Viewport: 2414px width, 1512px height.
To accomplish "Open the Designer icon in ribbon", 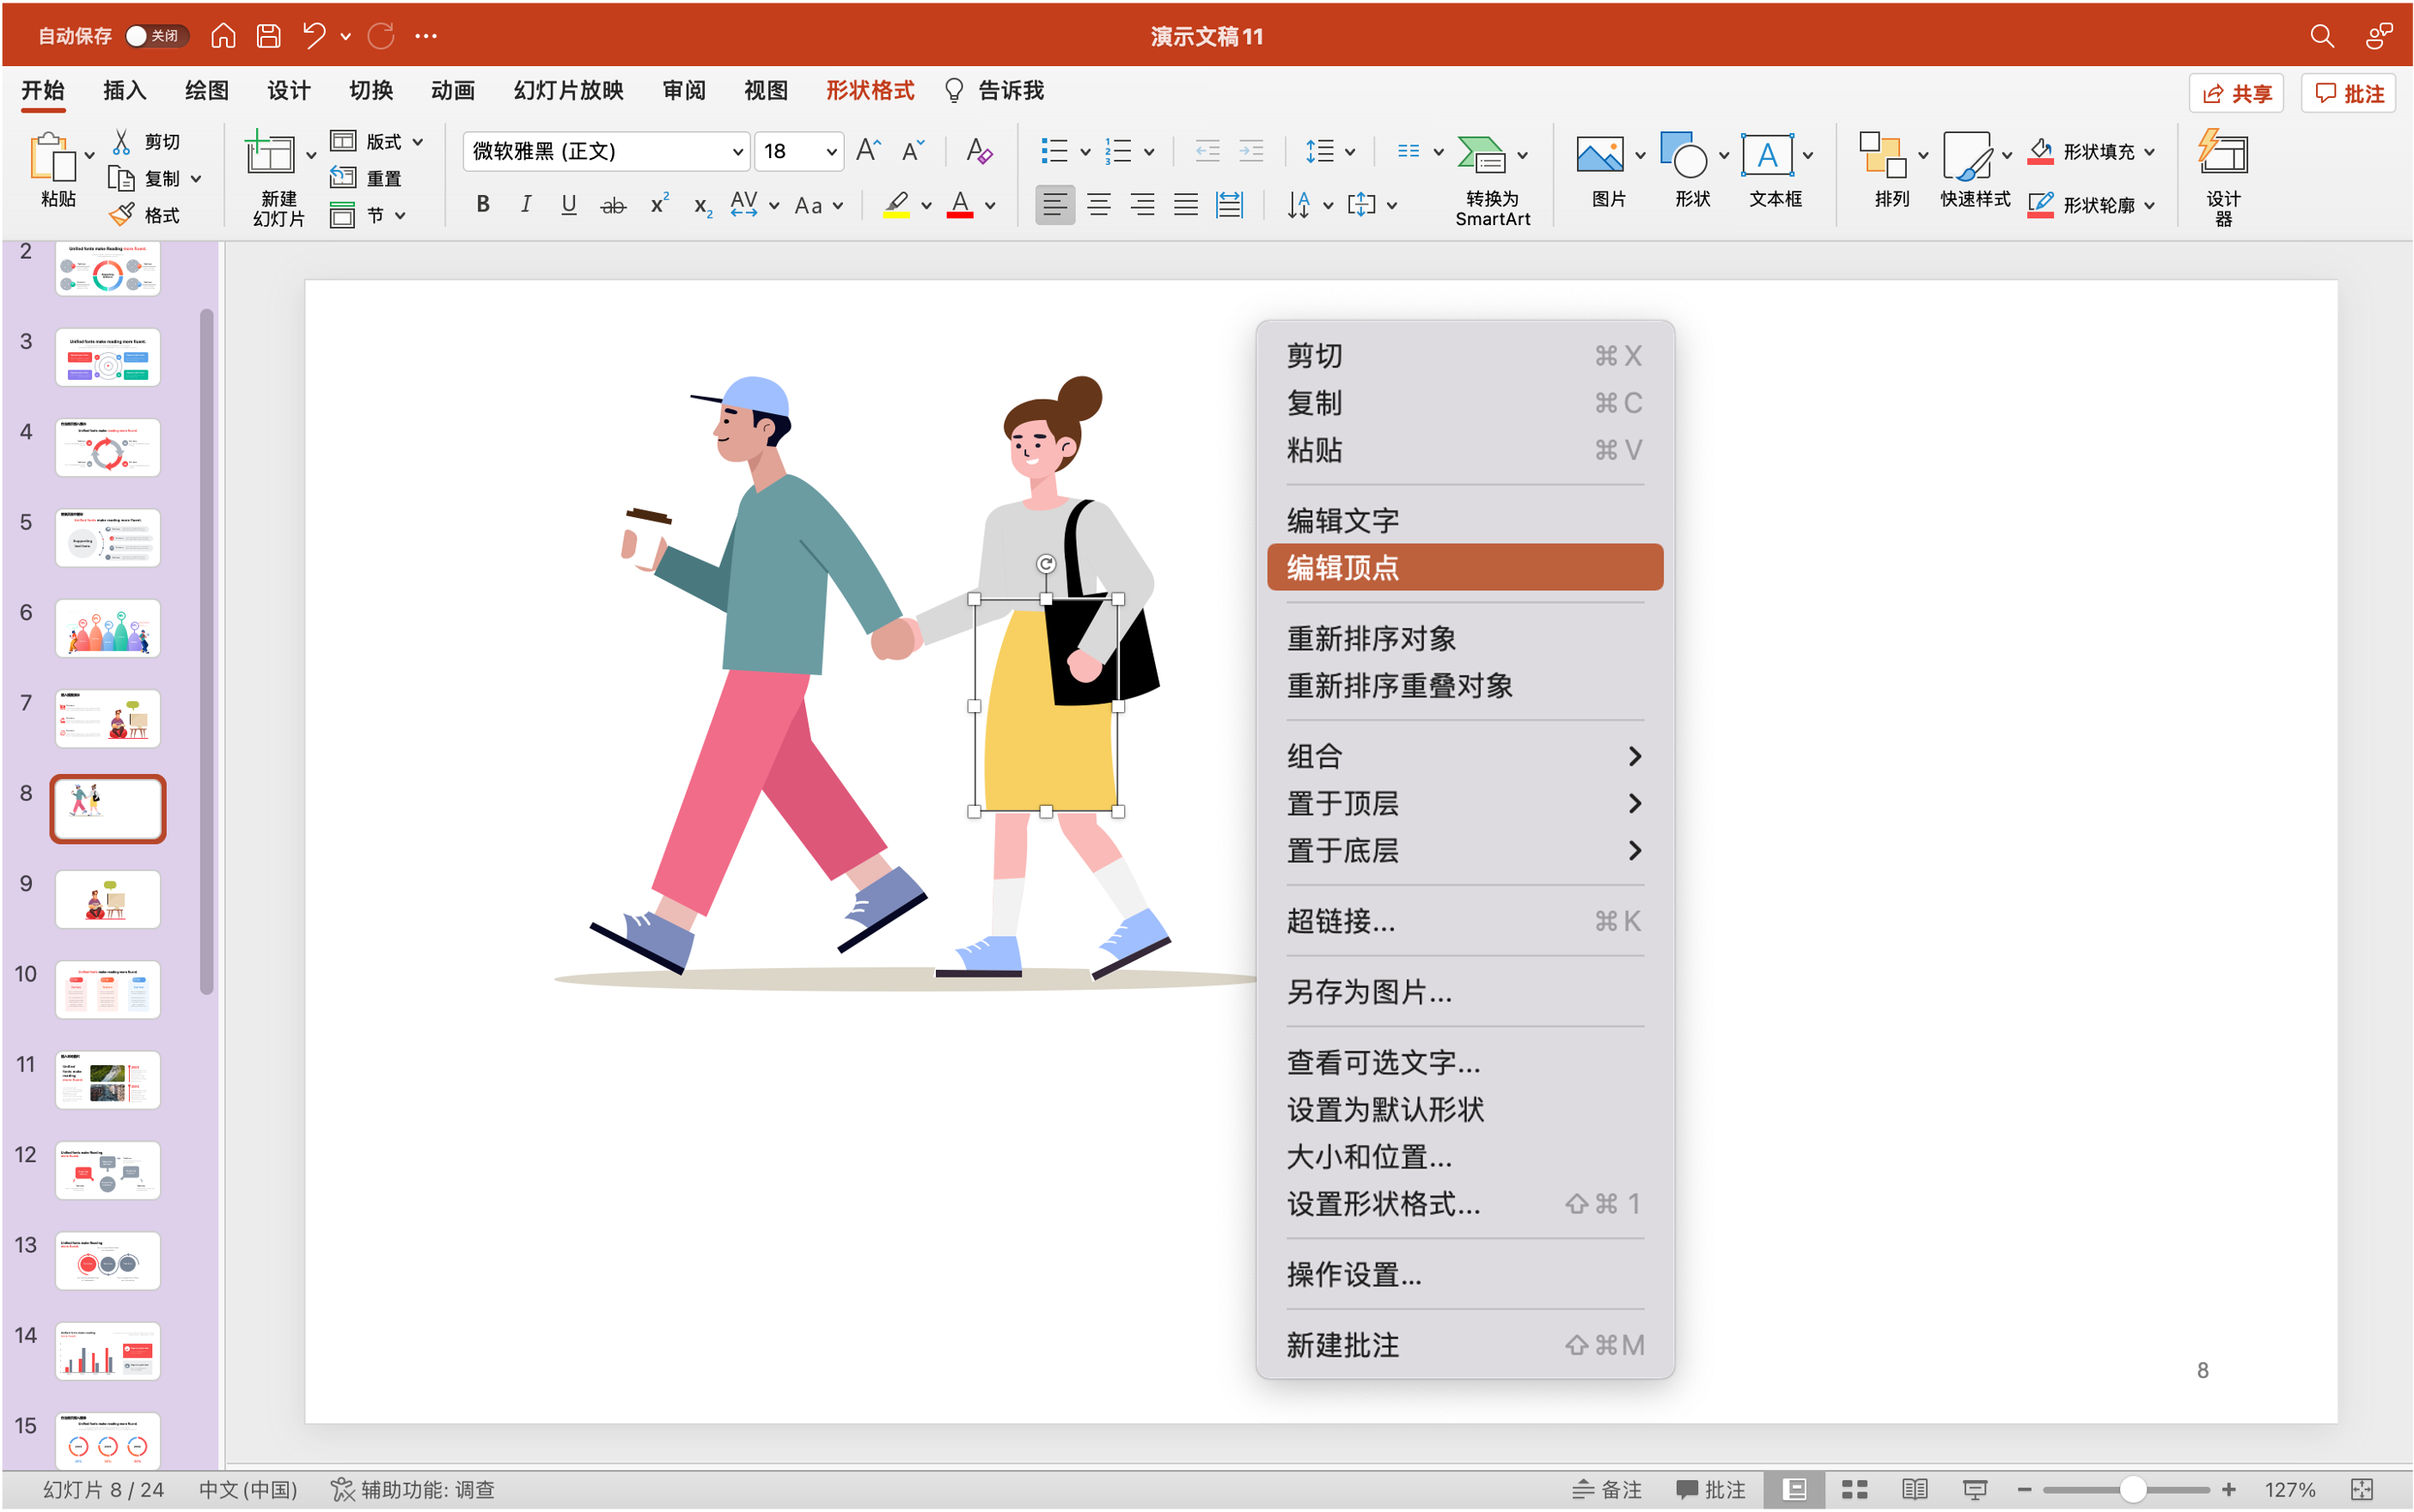I will [2221, 155].
